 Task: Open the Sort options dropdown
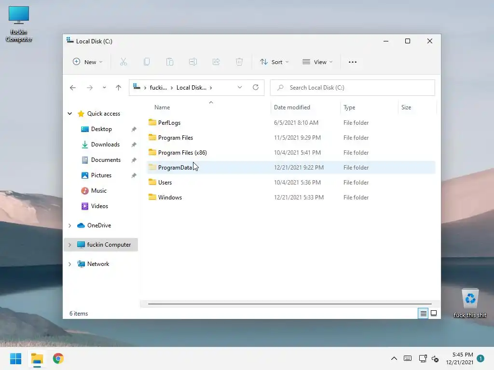274,62
